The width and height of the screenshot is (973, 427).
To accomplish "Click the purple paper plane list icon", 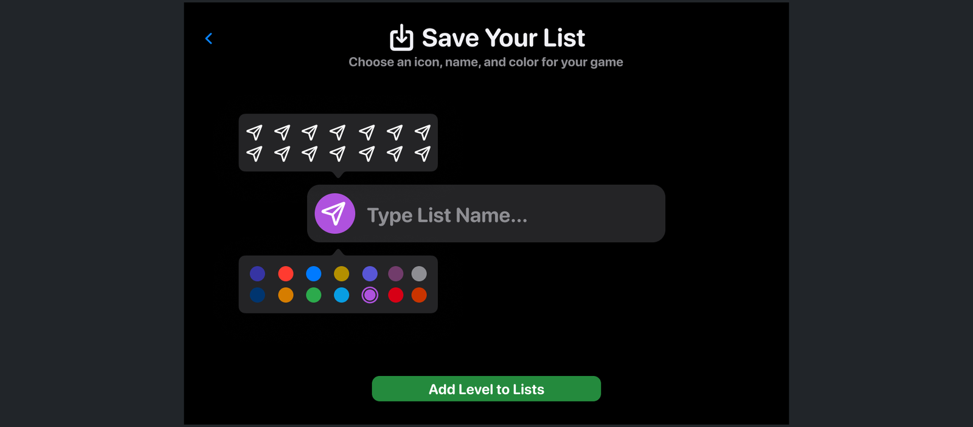I will 334,214.
